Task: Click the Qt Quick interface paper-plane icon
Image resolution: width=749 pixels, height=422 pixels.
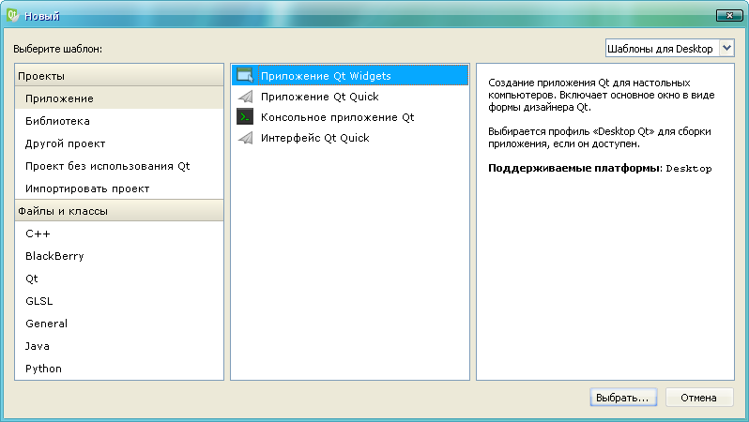Action: [x=245, y=138]
